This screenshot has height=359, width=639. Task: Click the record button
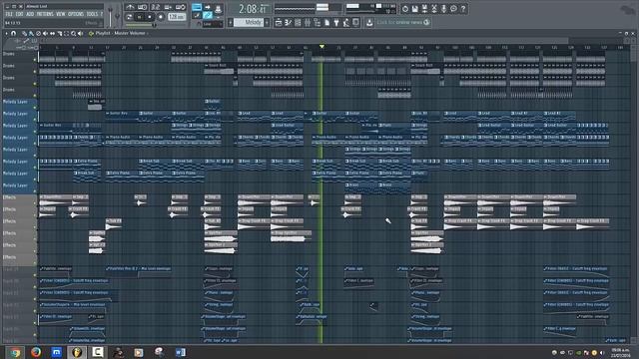pos(161,17)
